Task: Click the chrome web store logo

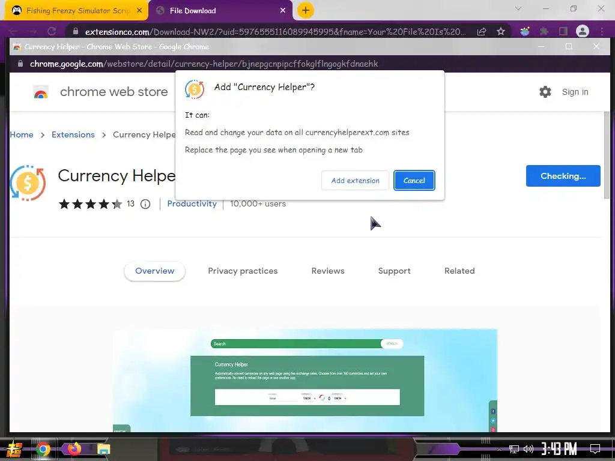Action: click(x=41, y=92)
